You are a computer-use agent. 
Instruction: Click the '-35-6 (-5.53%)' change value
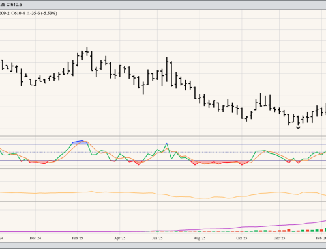pos(44,14)
